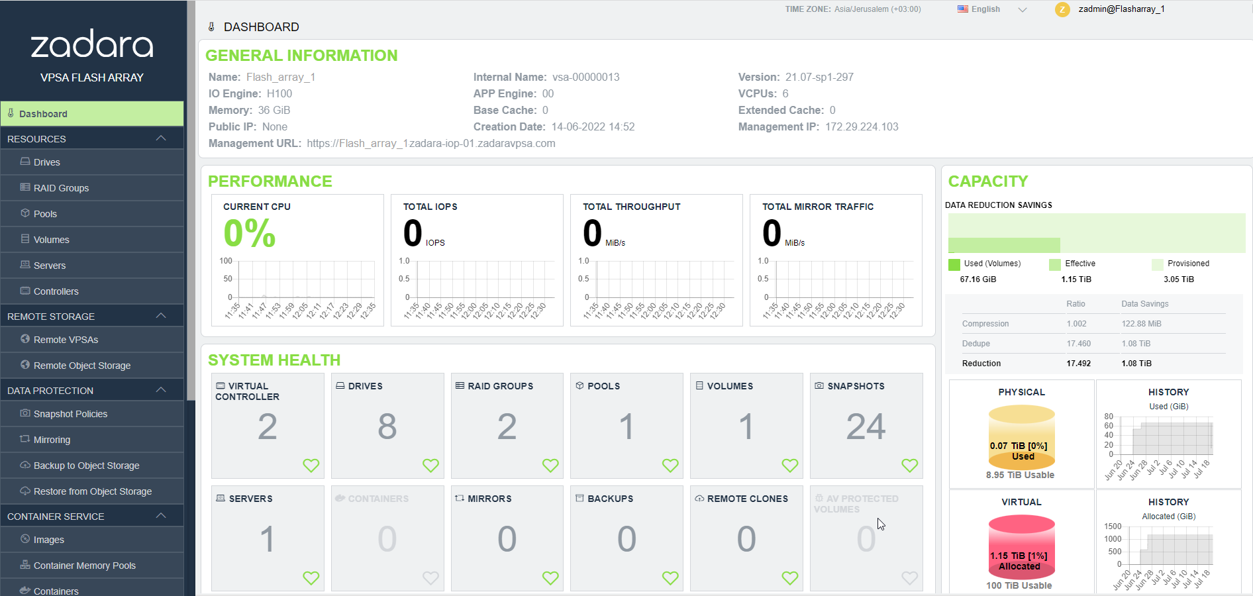The image size is (1253, 596).
Task: Open Snapshot Policies from sidebar
Action: pyautogui.click(x=92, y=414)
